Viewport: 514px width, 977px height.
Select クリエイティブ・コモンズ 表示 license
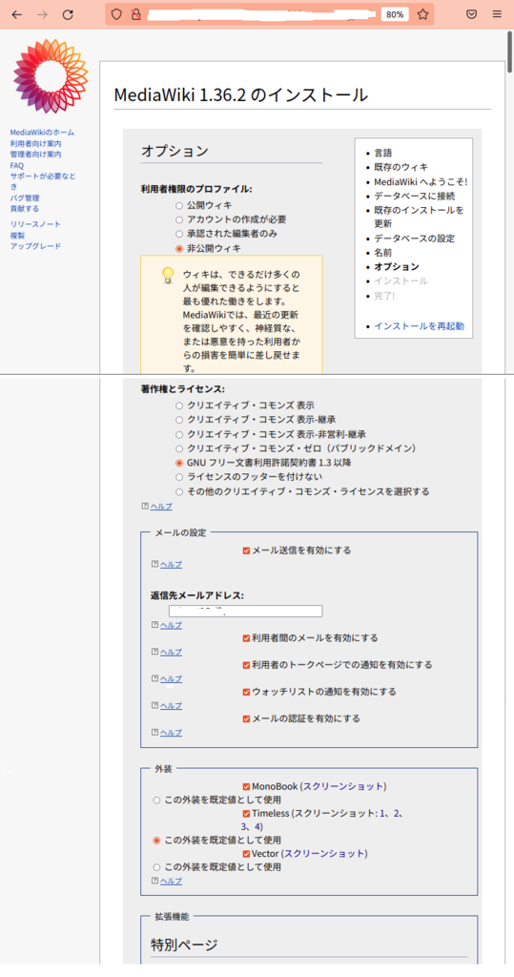coord(179,405)
